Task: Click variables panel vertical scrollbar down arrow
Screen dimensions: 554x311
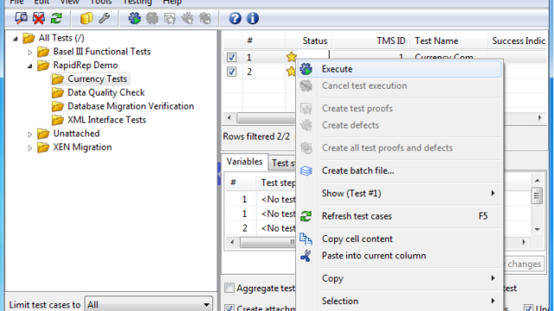Action: (x=538, y=229)
